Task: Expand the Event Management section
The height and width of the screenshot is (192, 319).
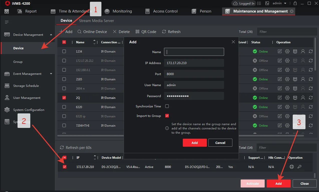Action: pos(51,74)
